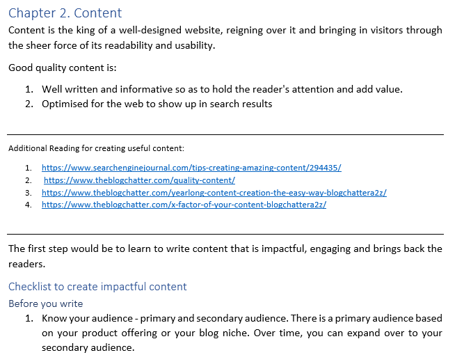Open the x-factor-of-your-content link
464x355 pixels.
(184, 205)
